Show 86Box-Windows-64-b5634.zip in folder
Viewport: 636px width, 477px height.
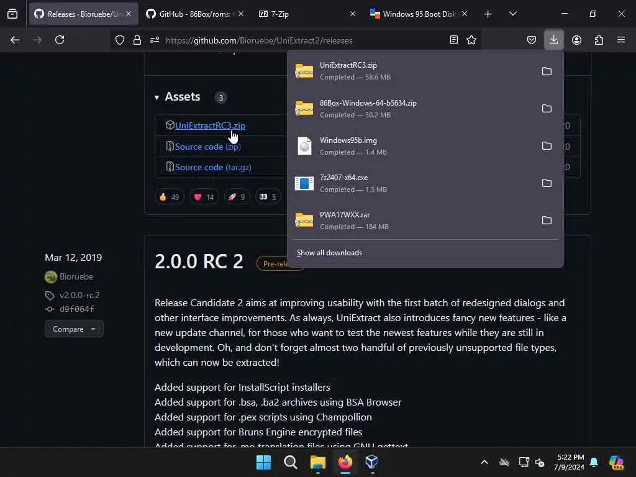(x=547, y=109)
